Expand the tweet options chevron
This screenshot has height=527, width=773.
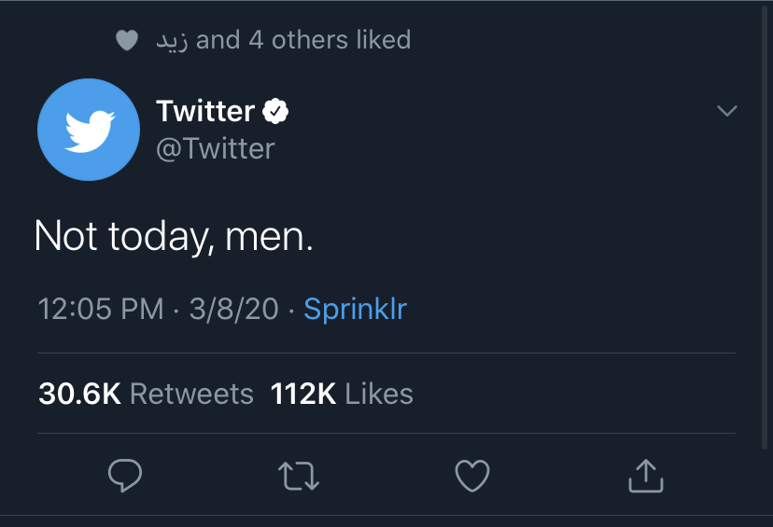726,112
